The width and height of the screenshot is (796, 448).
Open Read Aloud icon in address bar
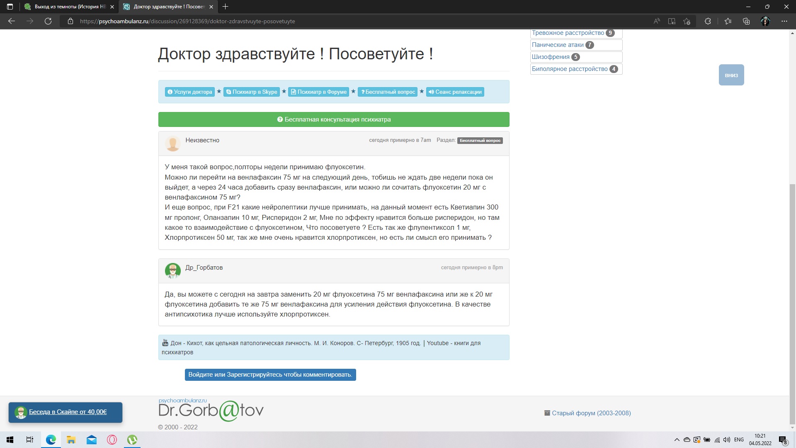pyautogui.click(x=657, y=21)
